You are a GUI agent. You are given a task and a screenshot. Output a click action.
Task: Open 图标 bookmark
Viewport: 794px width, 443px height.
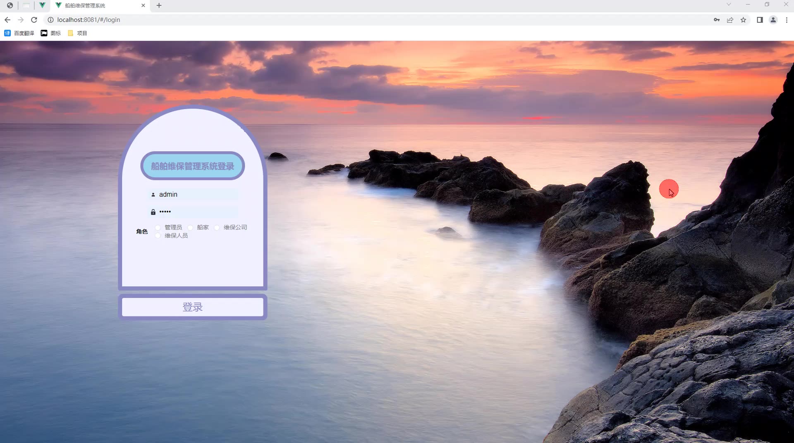(x=51, y=33)
